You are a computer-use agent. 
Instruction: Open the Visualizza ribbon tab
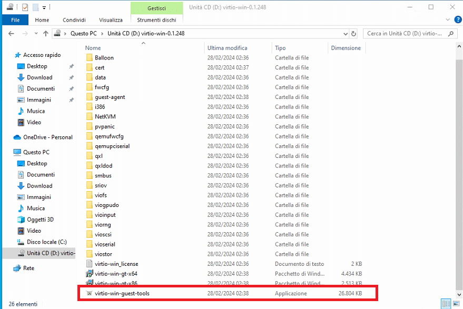(x=111, y=20)
